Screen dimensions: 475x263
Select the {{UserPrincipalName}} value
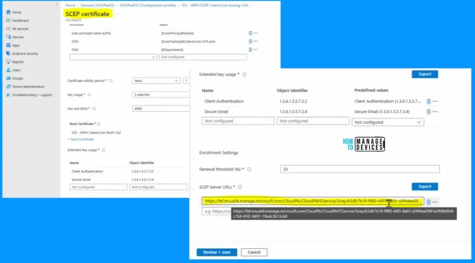click(x=178, y=33)
